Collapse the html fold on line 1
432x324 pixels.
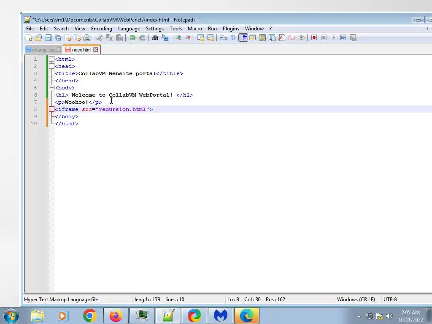[51, 59]
